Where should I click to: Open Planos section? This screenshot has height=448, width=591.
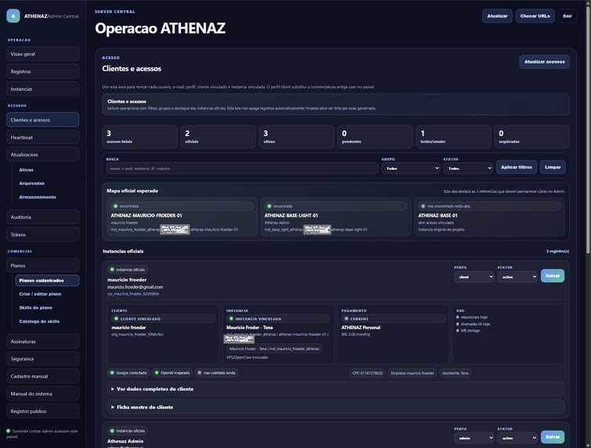(x=42, y=265)
